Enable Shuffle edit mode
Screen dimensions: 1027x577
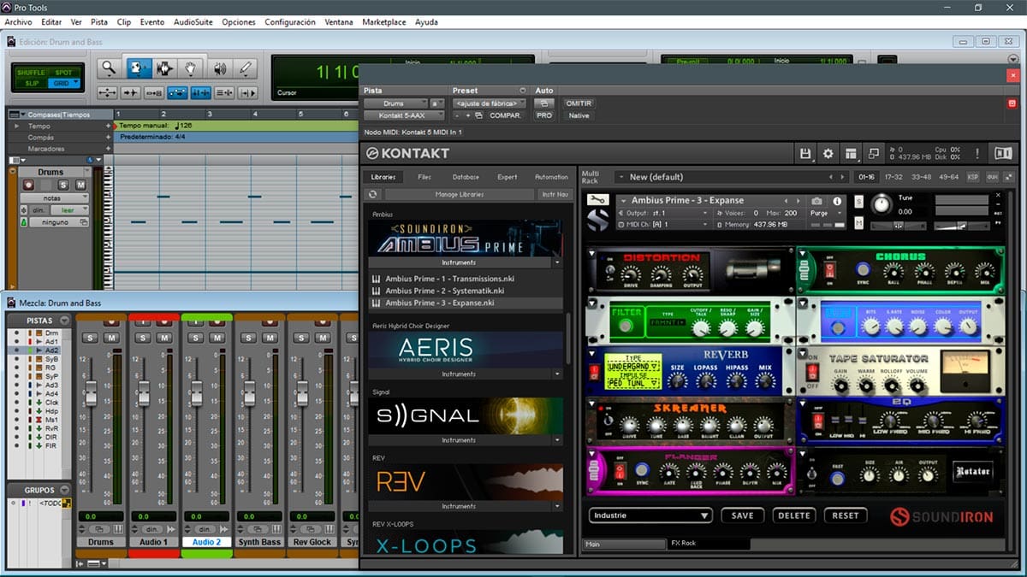pyautogui.click(x=31, y=73)
